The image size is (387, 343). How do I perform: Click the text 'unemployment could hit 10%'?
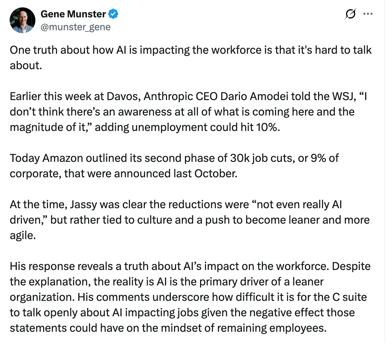tap(205, 127)
